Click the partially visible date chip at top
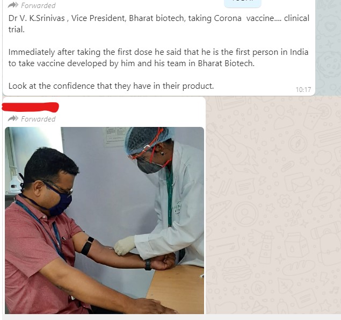341x320 pixels. pyautogui.click(x=243, y=3)
